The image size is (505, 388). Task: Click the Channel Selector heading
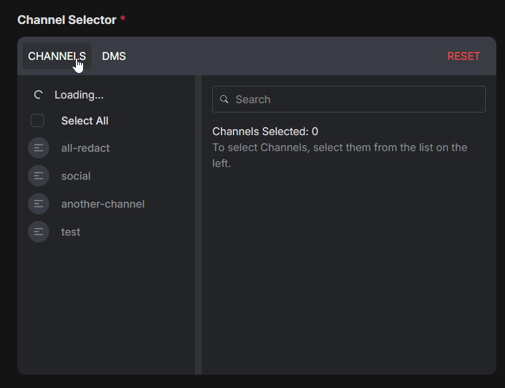67,20
